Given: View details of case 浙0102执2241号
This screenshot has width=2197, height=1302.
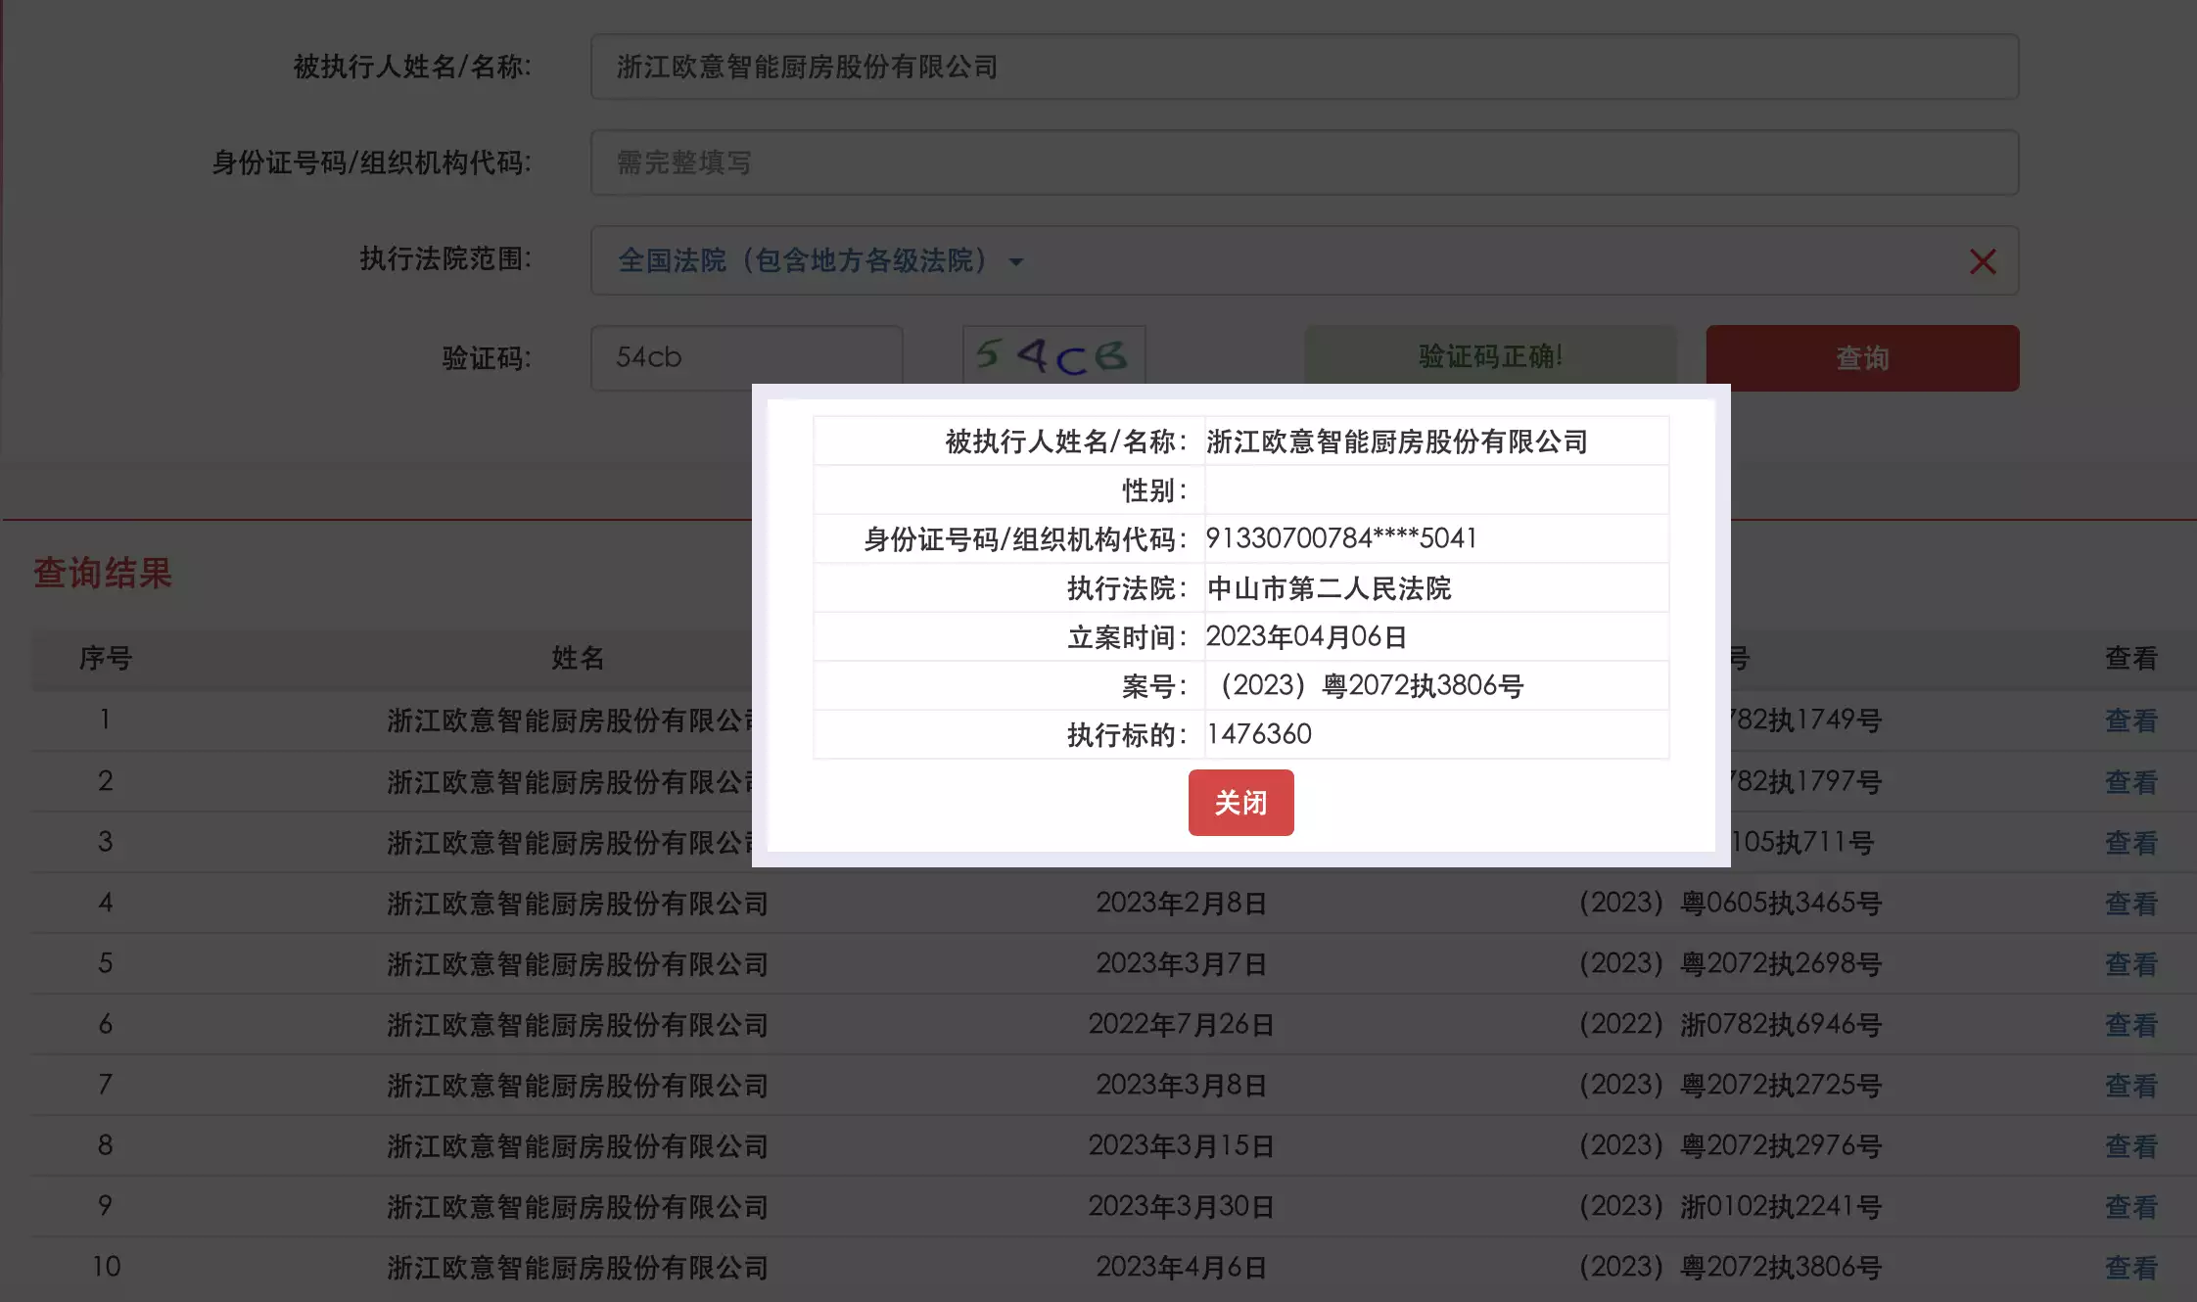Looking at the screenshot, I should tap(2130, 1206).
